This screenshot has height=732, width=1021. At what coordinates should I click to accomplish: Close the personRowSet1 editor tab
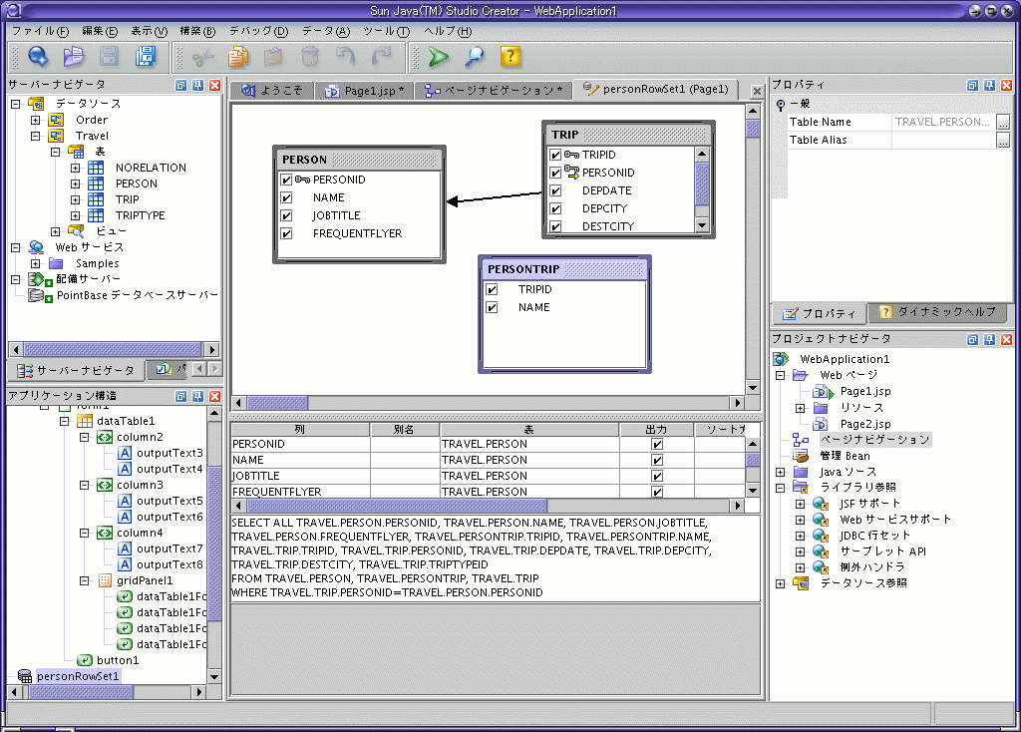pos(757,91)
